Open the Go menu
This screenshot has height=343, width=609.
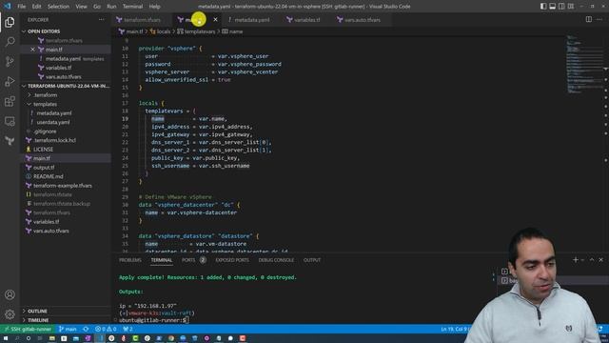97,7
